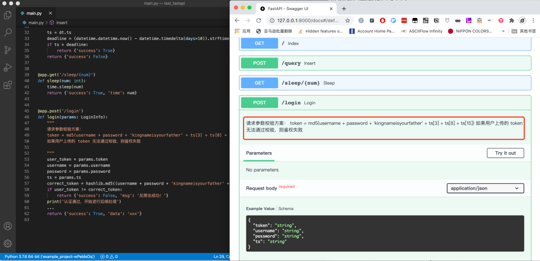Open the Tampermonkey extension icon
Screen dimensions: 540x261
[414, 20]
